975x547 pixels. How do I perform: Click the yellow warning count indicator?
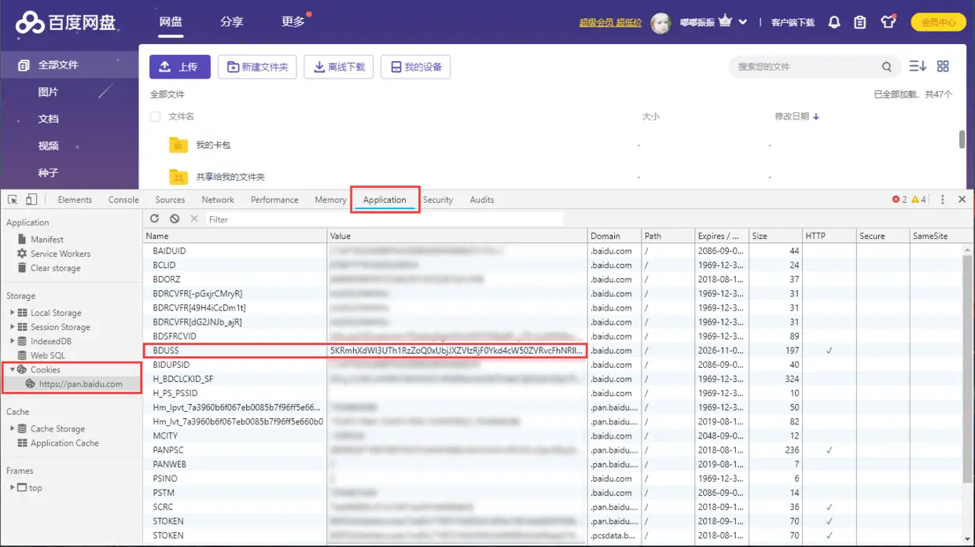(918, 200)
